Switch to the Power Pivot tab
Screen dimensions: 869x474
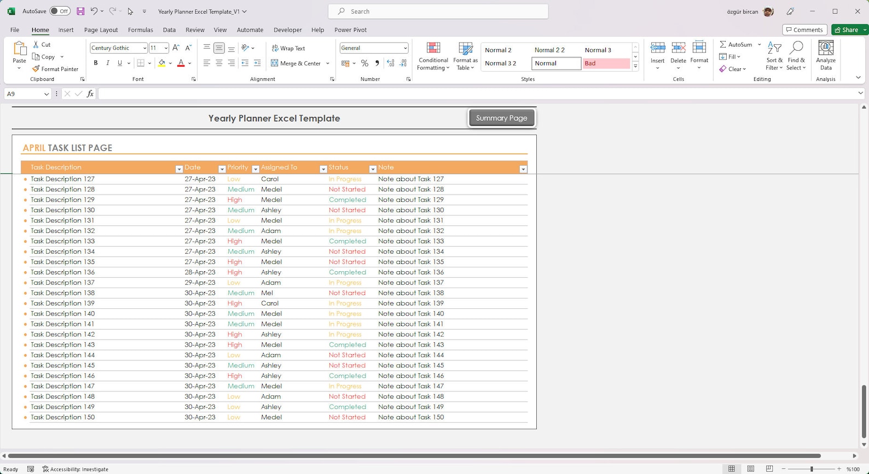tap(350, 30)
